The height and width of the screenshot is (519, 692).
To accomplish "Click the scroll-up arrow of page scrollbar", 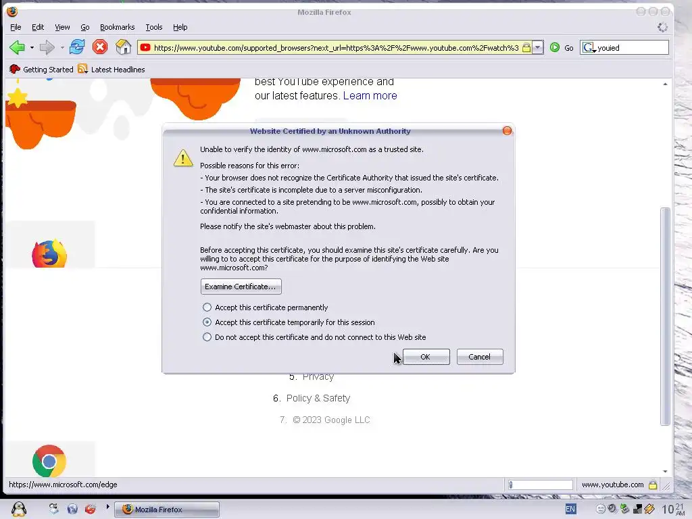I will [x=665, y=84].
